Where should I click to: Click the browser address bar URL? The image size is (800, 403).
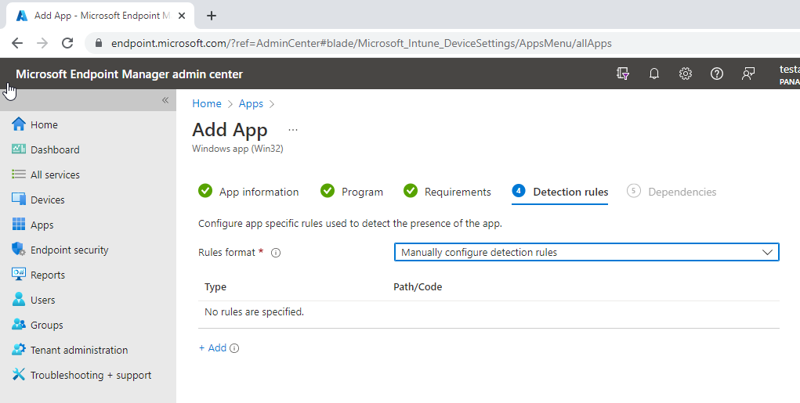point(360,44)
